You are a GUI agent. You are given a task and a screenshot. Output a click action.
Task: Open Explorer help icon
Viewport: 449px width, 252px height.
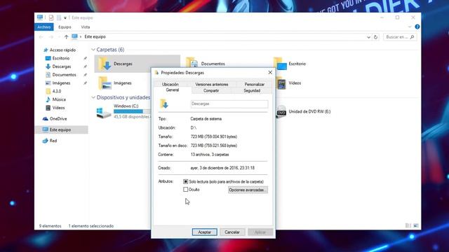(417, 27)
